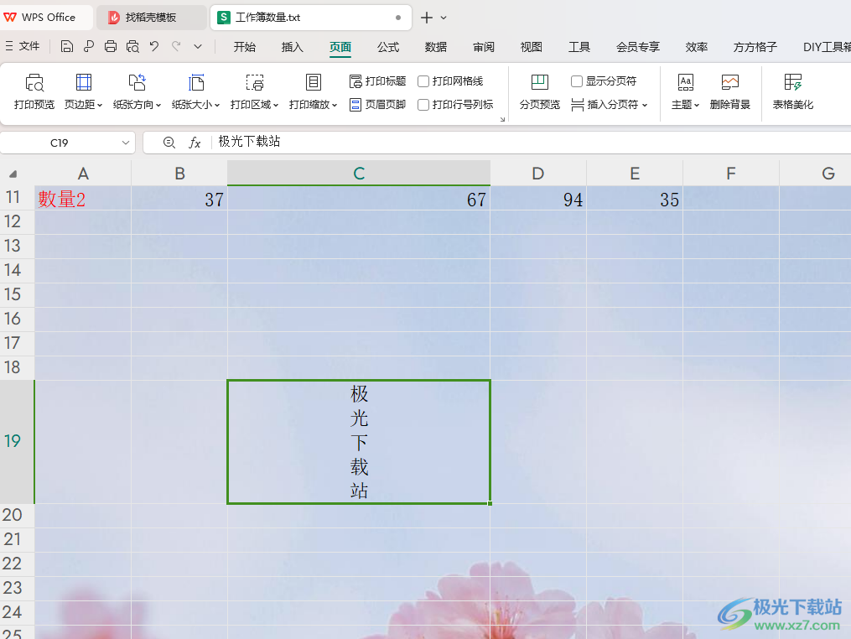851x639 pixels.
Task: Expand the page margins (页边距) dropdown arrow
Action: (100, 106)
